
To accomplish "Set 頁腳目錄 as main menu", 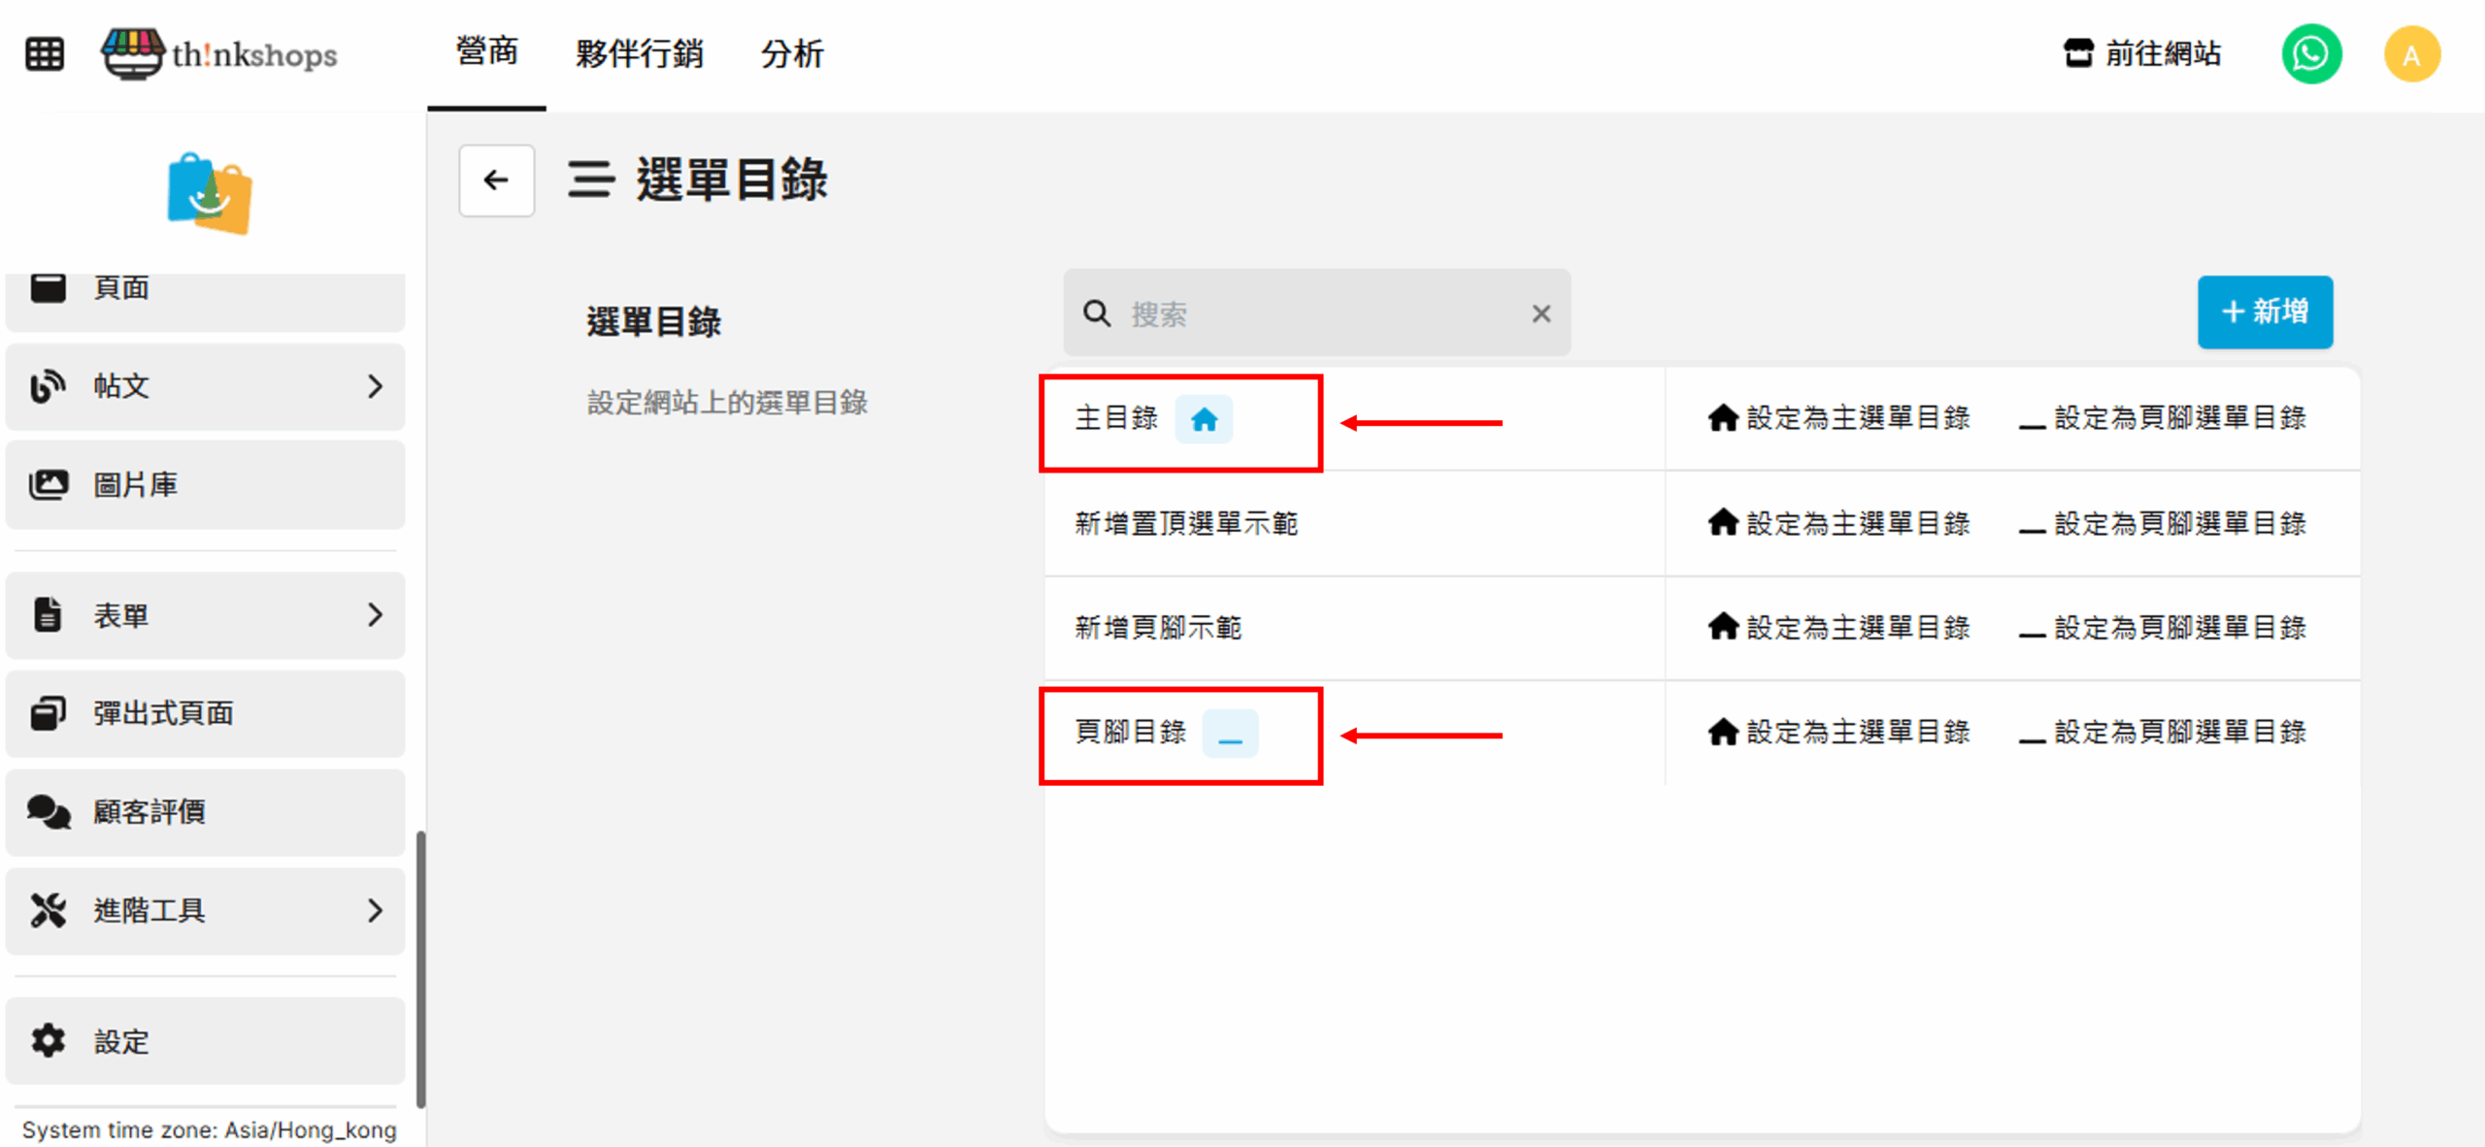I will click(1839, 732).
